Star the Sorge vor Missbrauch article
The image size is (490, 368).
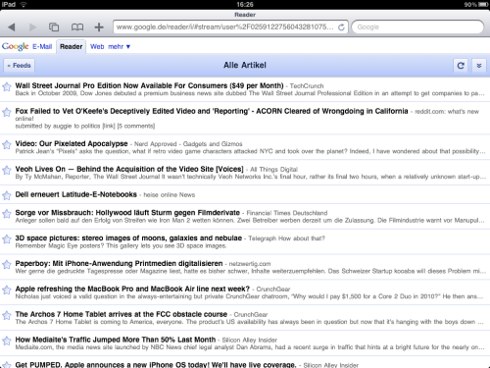pyautogui.click(x=7, y=214)
